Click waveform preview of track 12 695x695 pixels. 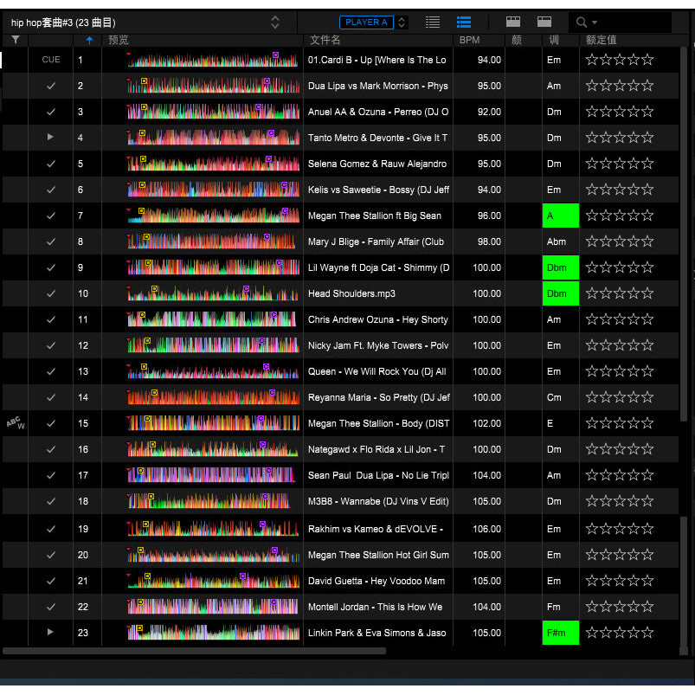213,344
